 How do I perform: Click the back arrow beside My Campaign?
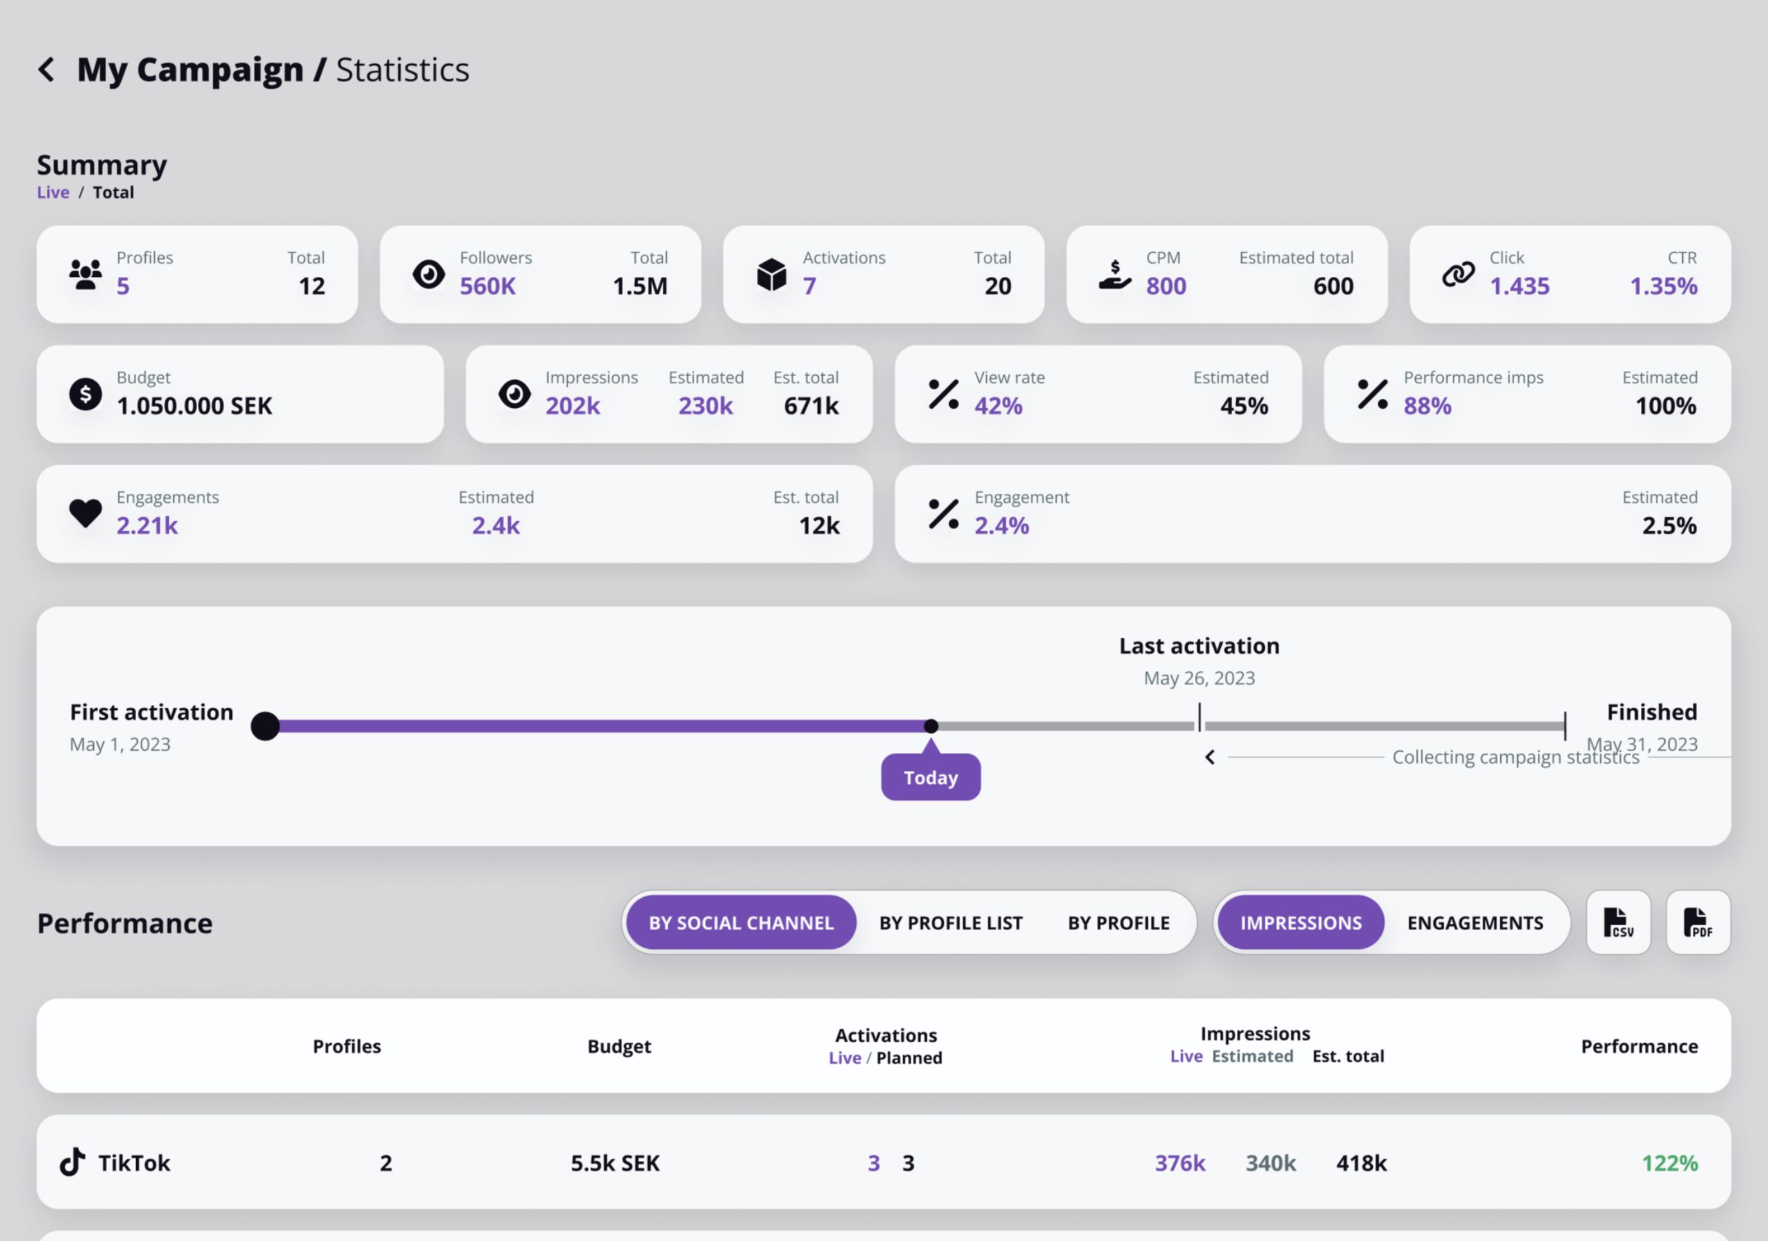[x=46, y=69]
